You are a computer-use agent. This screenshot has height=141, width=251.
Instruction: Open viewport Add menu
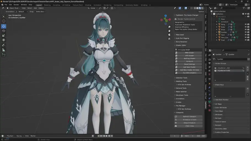point(35,8)
